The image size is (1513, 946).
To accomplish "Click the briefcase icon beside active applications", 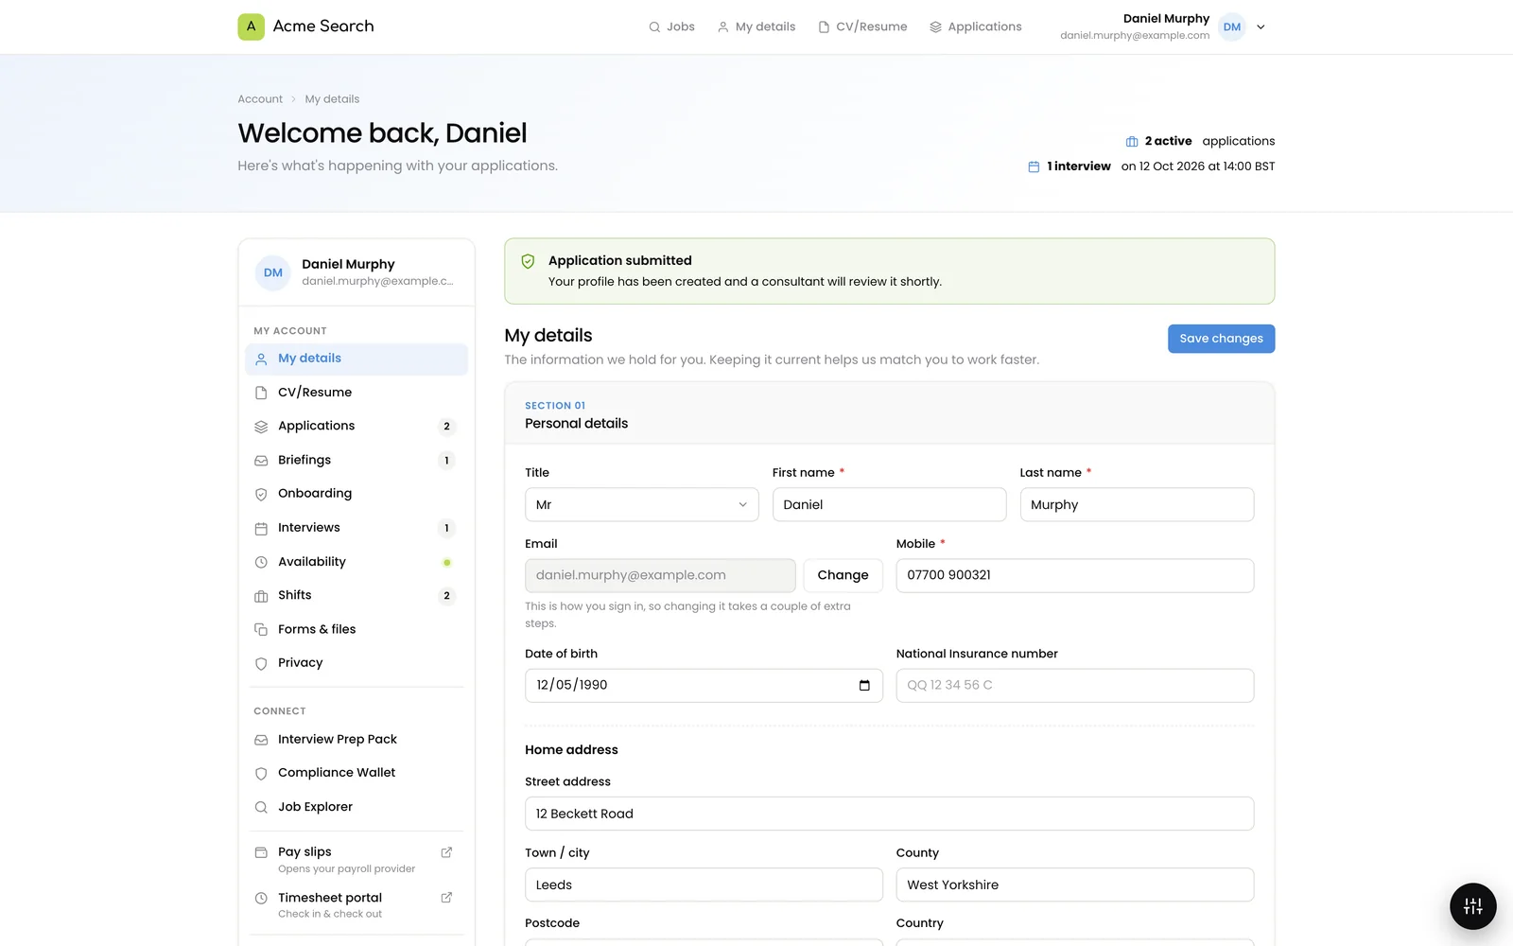I will click(1132, 142).
